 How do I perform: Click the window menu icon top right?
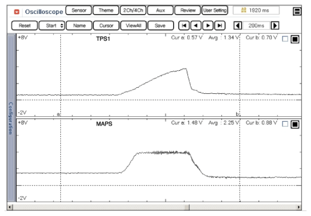click(x=297, y=10)
